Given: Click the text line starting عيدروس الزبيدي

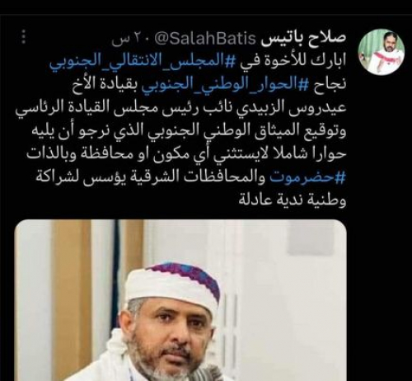Looking at the screenshot, I should 180,107.
